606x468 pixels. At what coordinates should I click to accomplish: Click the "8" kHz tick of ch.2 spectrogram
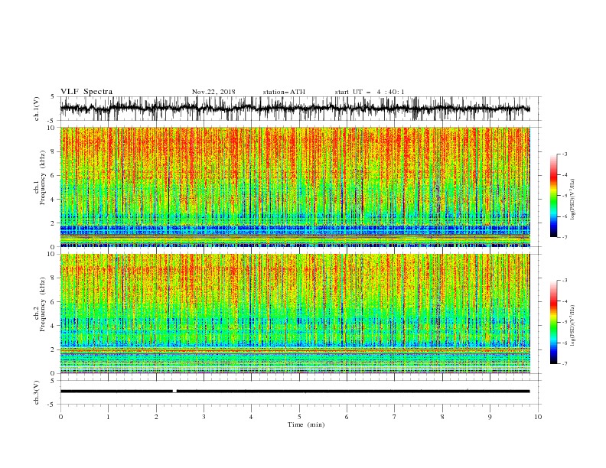click(x=54, y=278)
